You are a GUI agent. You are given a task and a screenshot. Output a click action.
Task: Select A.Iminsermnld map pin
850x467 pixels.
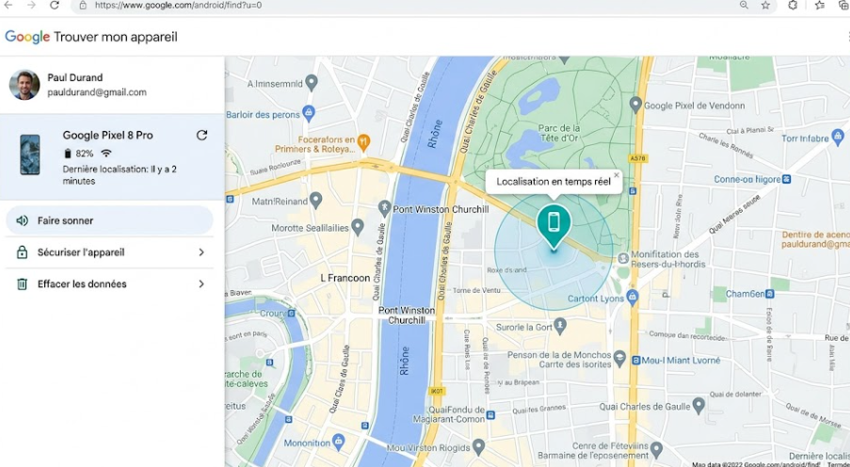click(312, 83)
